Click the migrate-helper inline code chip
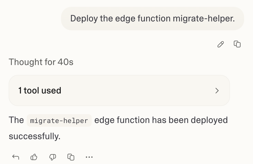The image size is (253, 164). 59,121
